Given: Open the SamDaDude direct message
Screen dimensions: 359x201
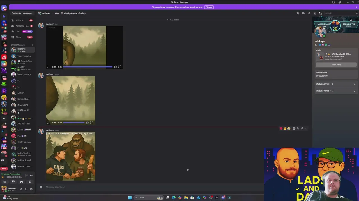Looking at the screenshot, I should 22,99.
